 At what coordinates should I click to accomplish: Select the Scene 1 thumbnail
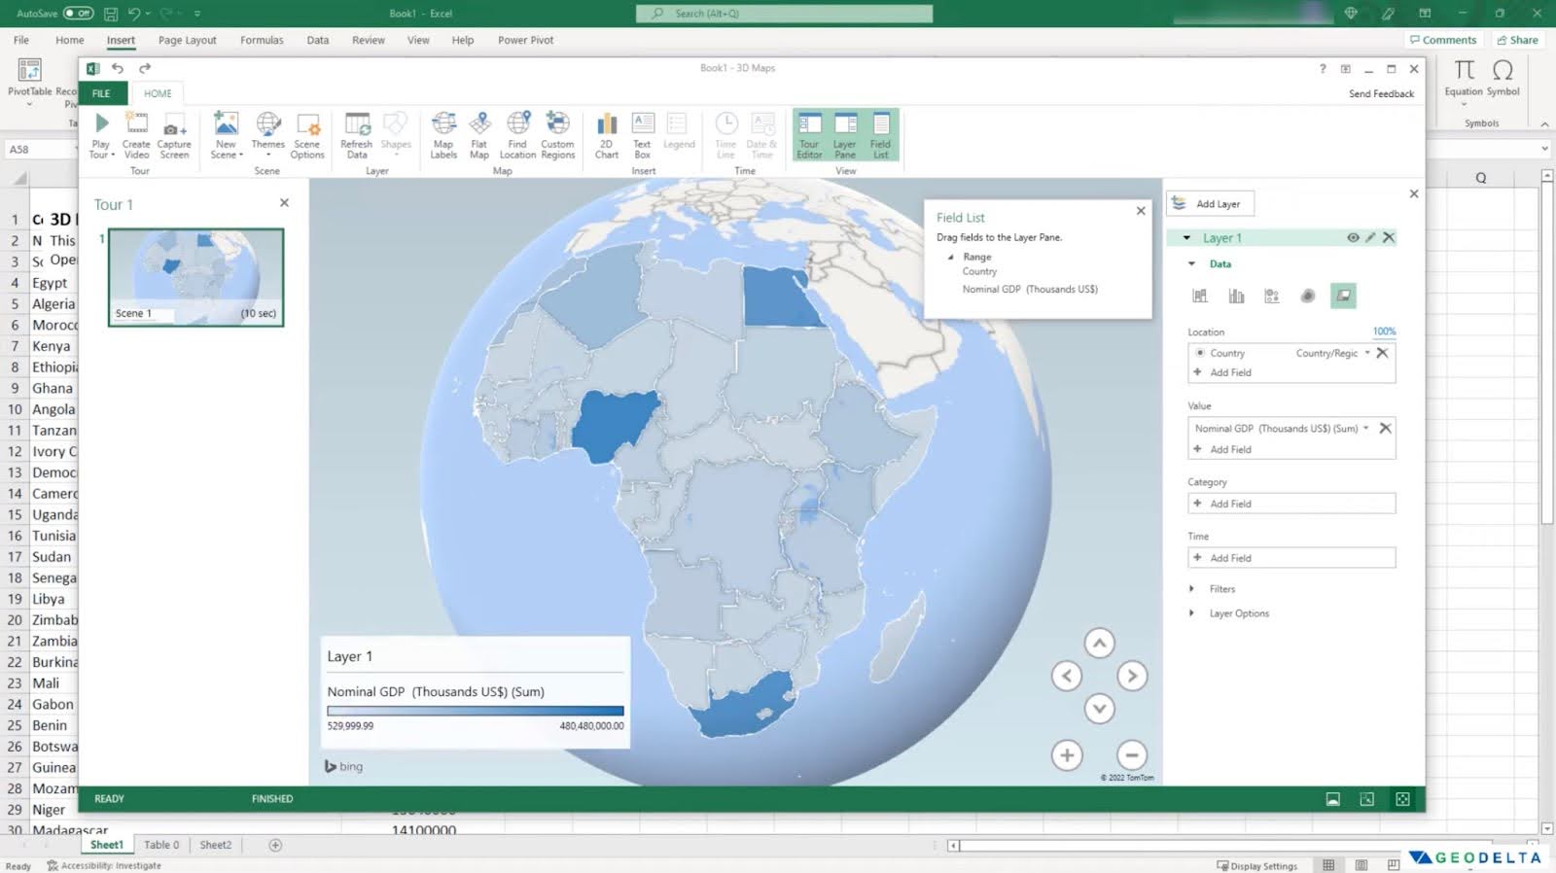(196, 277)
